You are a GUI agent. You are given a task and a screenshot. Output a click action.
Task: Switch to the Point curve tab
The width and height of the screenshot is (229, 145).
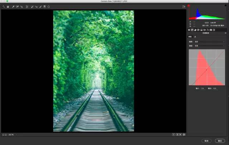click(195, 37)
